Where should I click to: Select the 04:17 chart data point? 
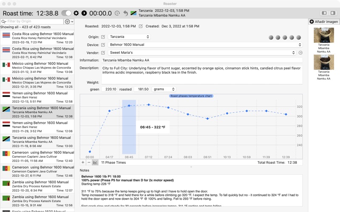pos(109,111)
